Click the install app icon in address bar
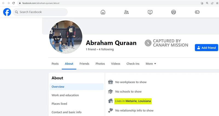The height and width of the screenshot is (116, 219). (202, 3)
